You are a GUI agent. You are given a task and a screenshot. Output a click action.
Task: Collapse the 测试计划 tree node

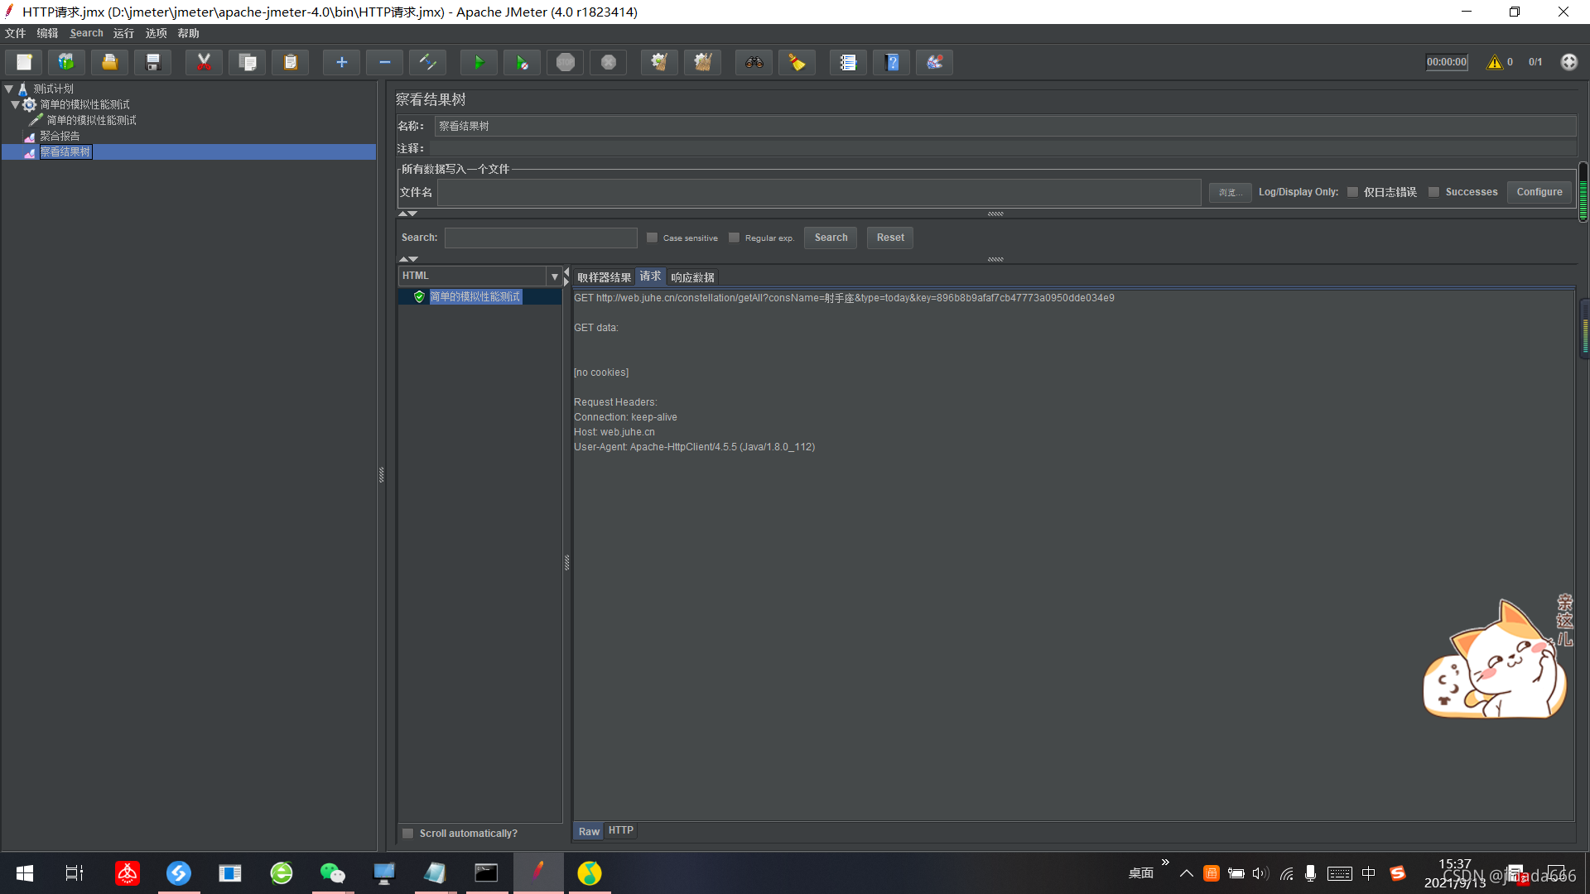pos(9,89)
